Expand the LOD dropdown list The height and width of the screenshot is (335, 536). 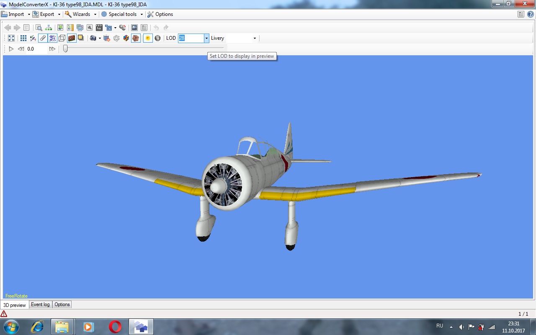[206, 38]
